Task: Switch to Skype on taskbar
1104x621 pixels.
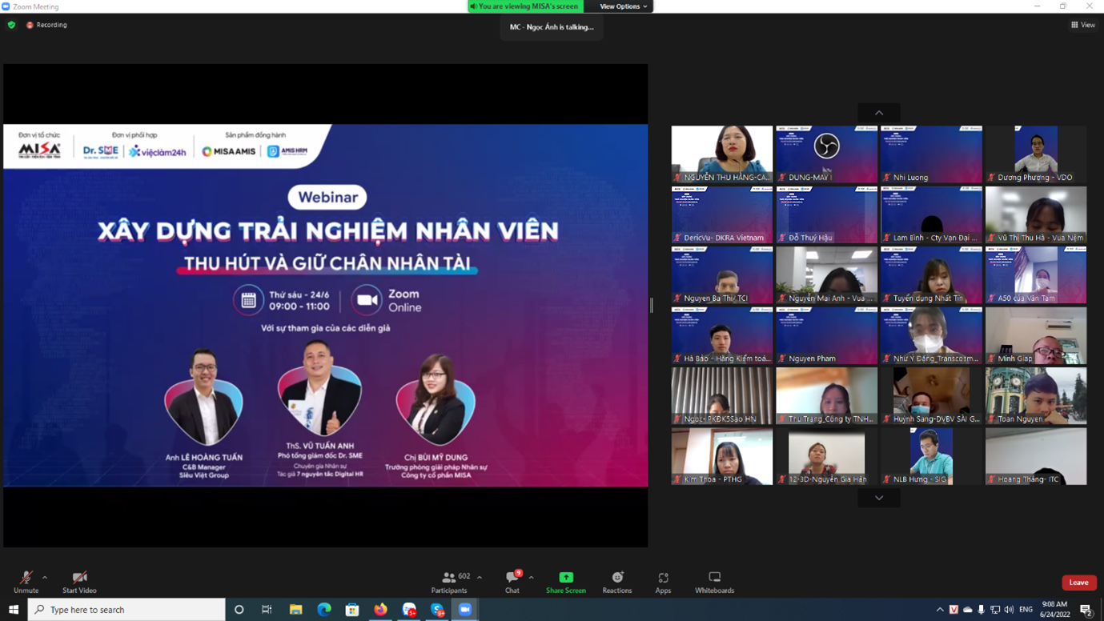Action: 437,610
